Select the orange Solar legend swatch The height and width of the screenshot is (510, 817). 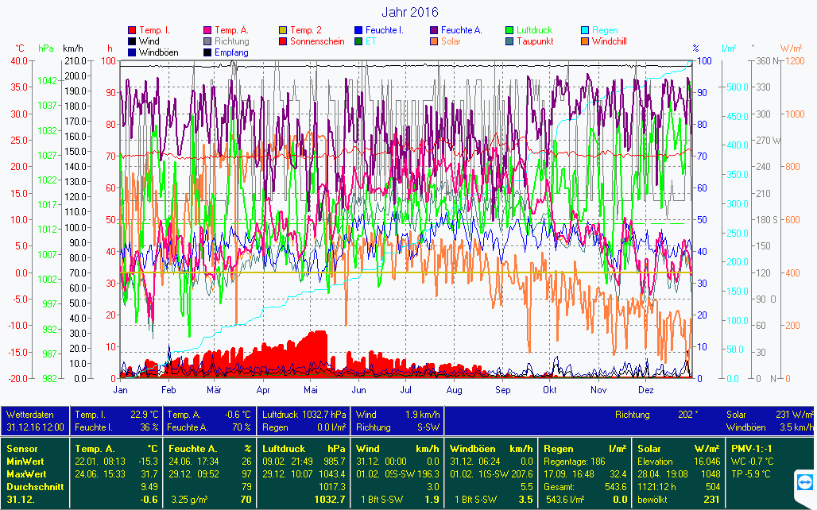[x=435, y=41]
